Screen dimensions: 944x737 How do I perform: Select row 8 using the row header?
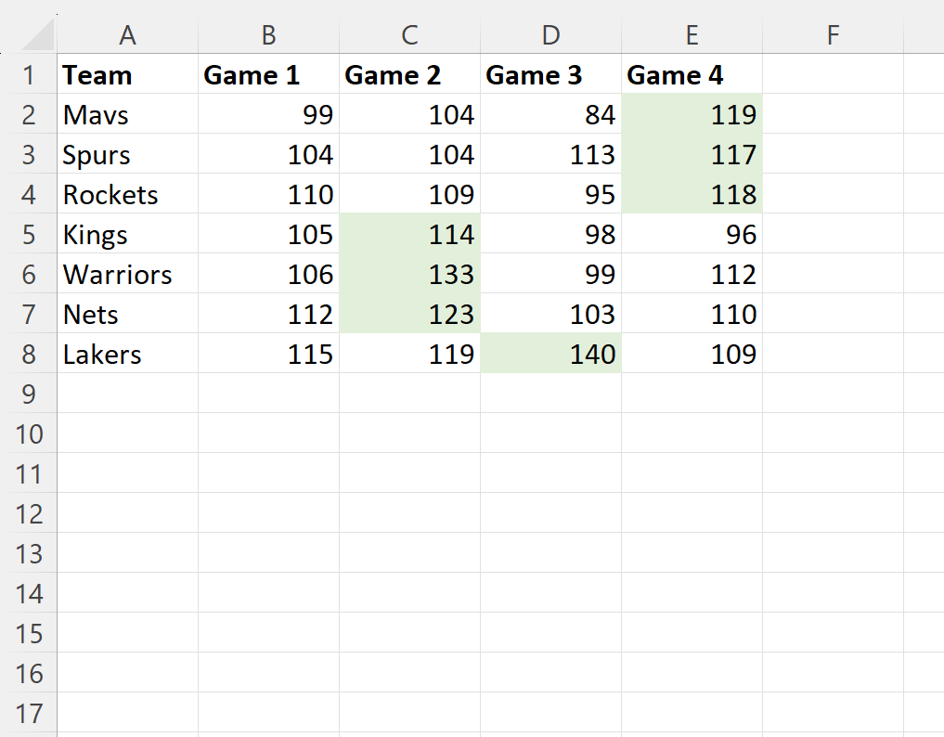click(30, 354)
